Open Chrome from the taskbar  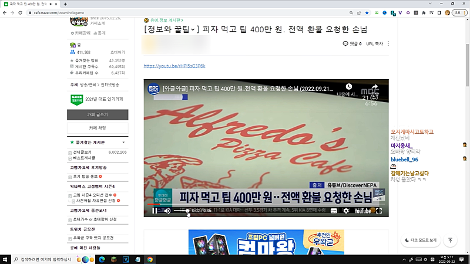click(x=150, y=259)
